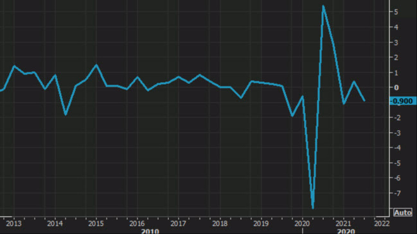Select the -0.900 last value label
The height and width of the screenshot is (234, 417).
[403, 101]
